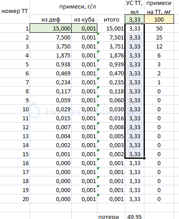179x219 pixels.
Task: Click the yellow cell with value 100
Action: tap(159, 19)
